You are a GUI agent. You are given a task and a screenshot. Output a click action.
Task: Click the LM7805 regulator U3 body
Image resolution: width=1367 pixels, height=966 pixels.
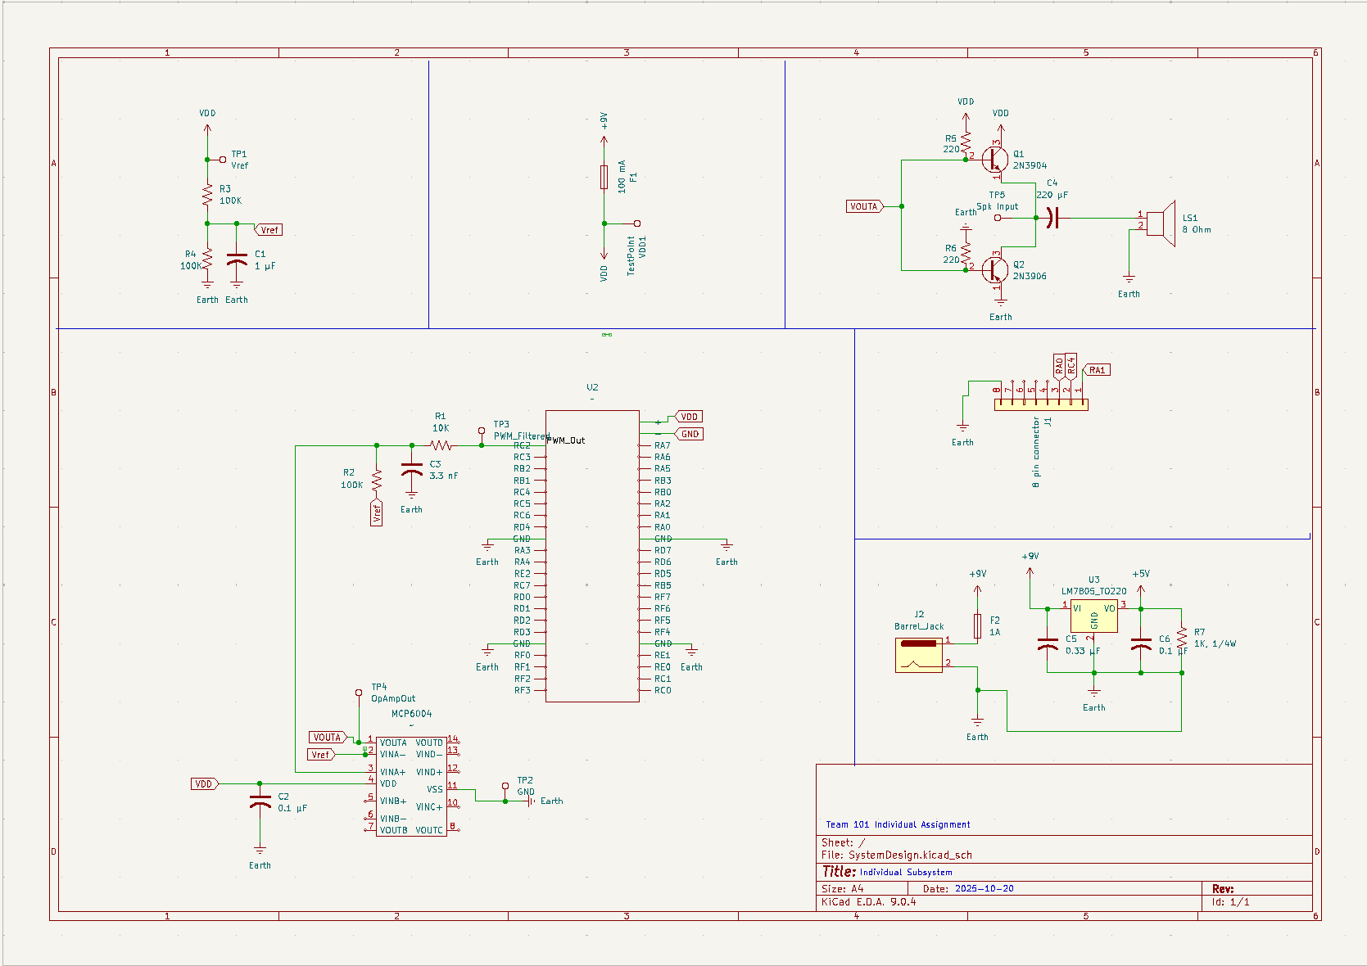(x=1093, y=616)
